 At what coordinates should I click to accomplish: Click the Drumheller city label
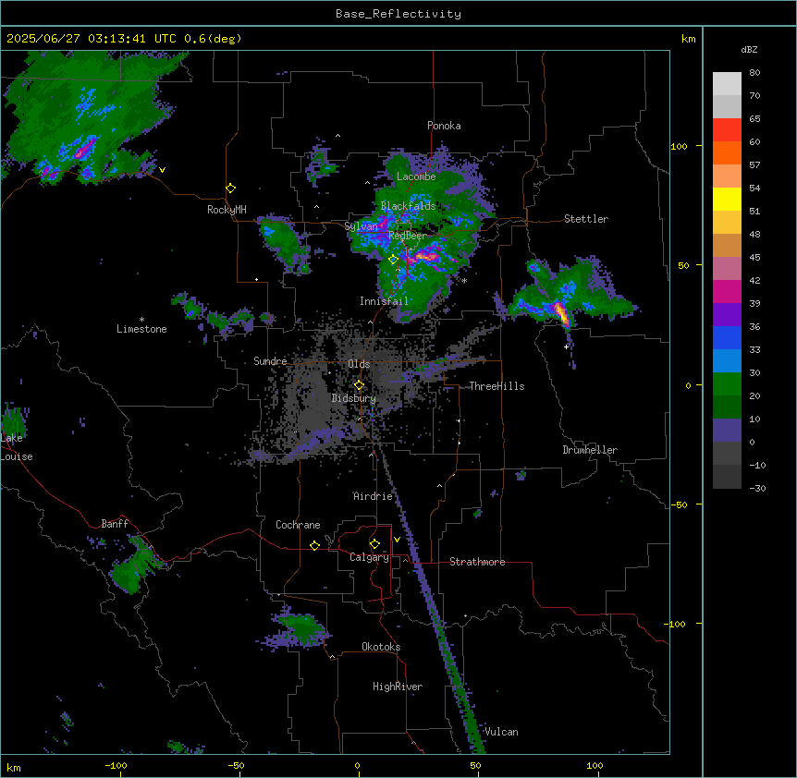click(590, 450)
